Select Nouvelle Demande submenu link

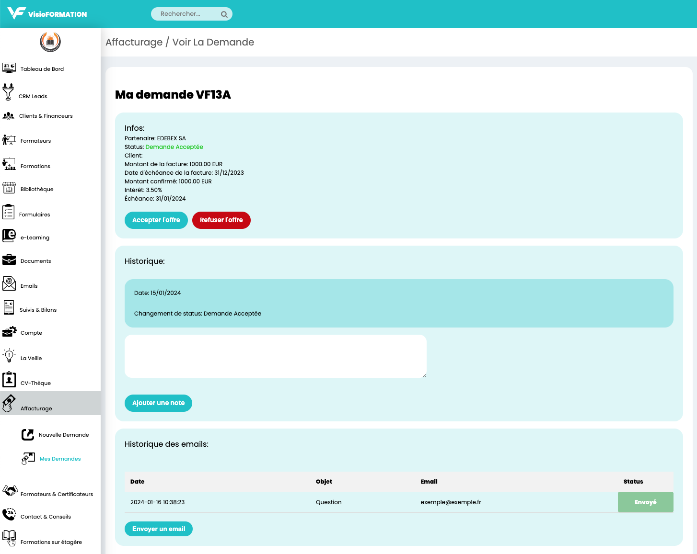(x=64, y=435)
